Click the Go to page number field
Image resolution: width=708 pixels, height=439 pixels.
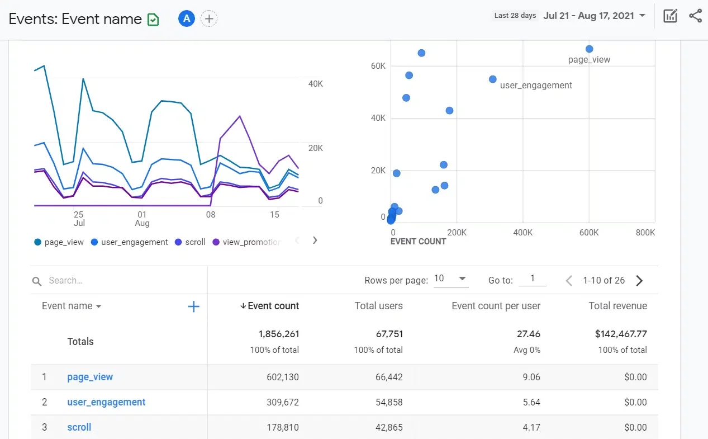[x=533, y=279]
